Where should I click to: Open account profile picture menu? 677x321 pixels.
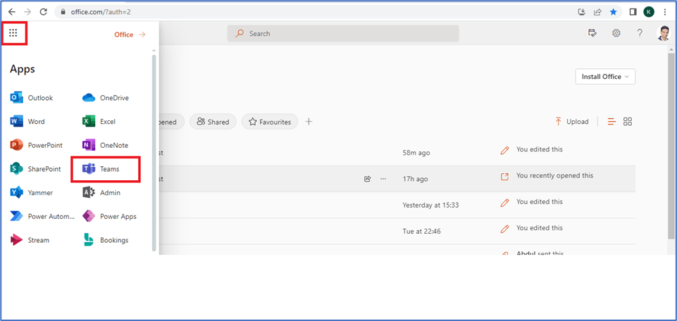click(x=663, y=33)
